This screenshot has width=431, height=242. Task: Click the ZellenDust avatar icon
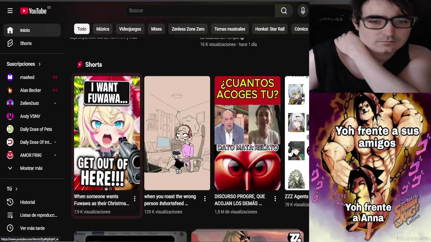(x=10, y=103)
